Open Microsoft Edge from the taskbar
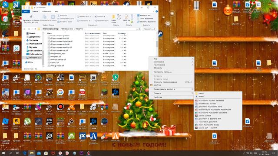Viewport: 278px width, 156px height. pos(25,153)
